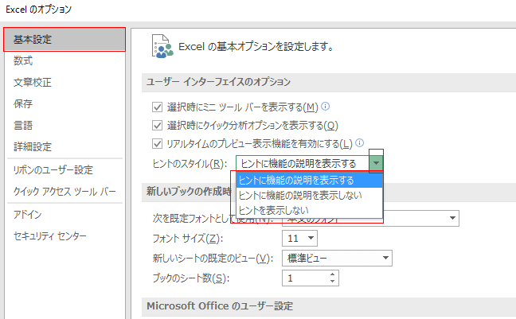Open the フォント サイズ dropdown

point(299,238)
